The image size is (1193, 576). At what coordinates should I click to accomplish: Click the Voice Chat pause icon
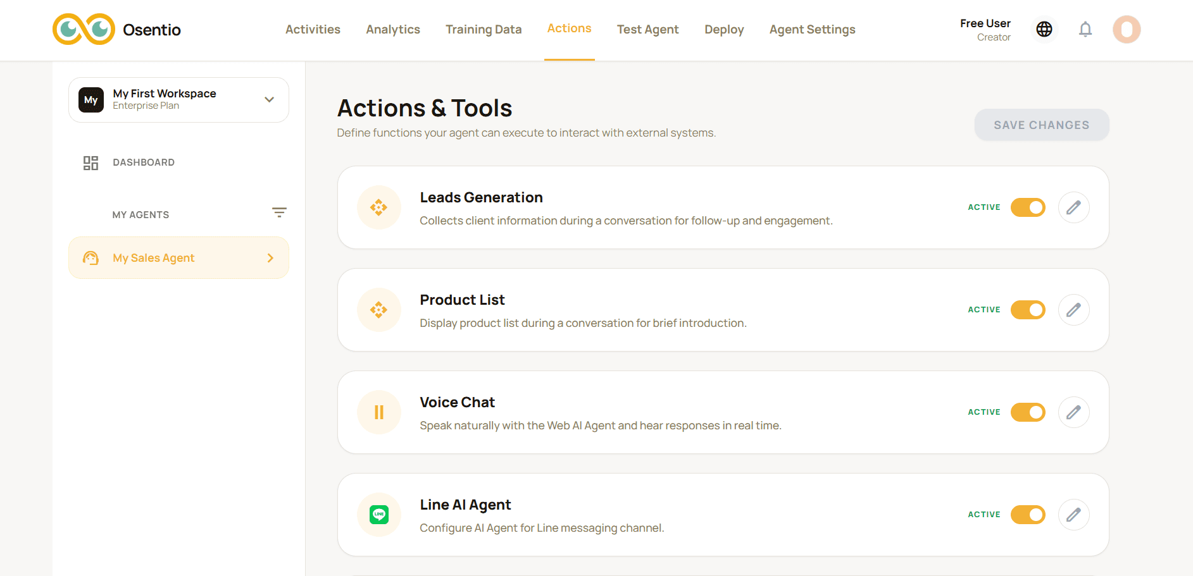pyautogui.click(x=379, y=412)
